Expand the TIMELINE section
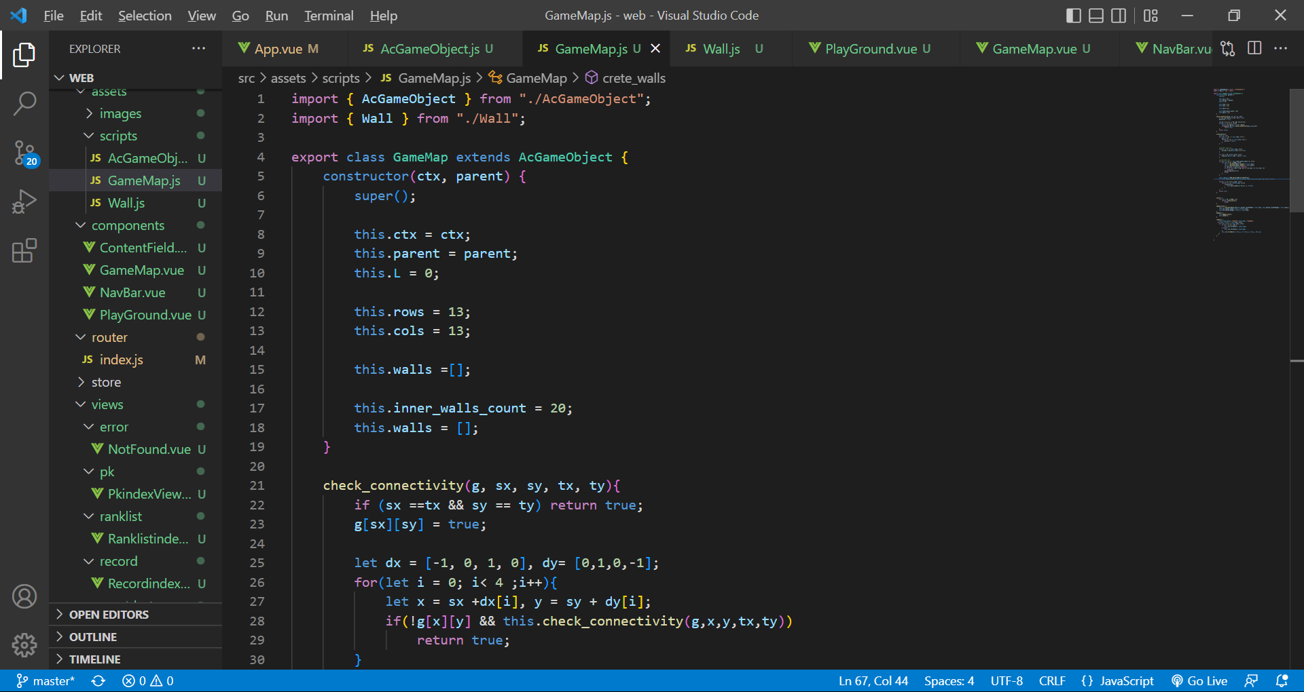The image size is (1304, 692). click(136, 659)
